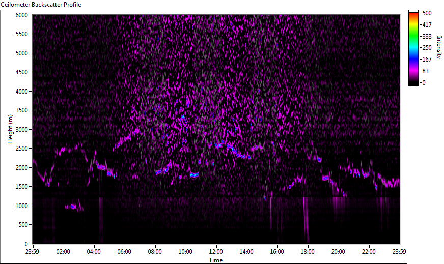Select the 500 intensity scale label
The height and width of the screenshot is (264, 444).
coord(427,13)
